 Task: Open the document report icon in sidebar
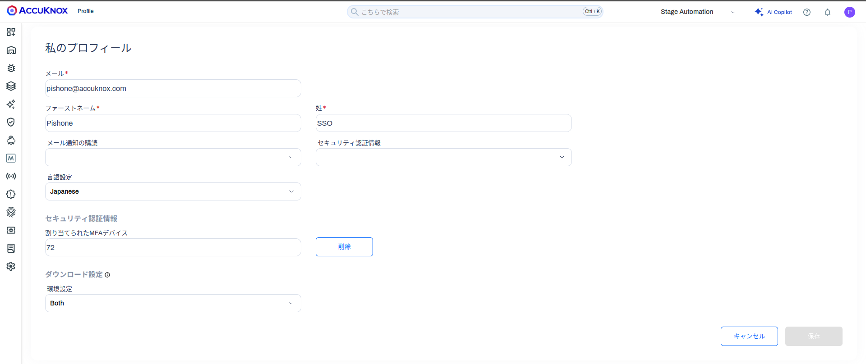(x=11, y=248)
